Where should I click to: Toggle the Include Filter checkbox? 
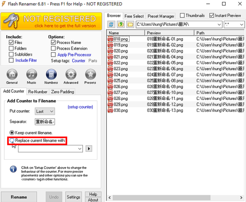(x=11, y=60)
